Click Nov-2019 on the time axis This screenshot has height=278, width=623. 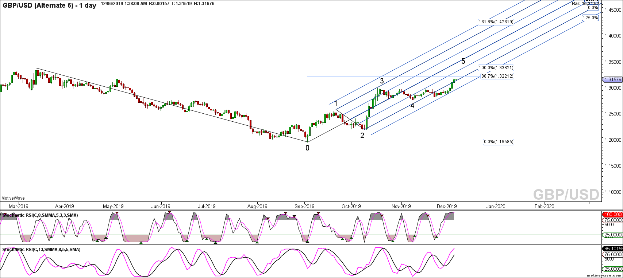click(401, 206)
